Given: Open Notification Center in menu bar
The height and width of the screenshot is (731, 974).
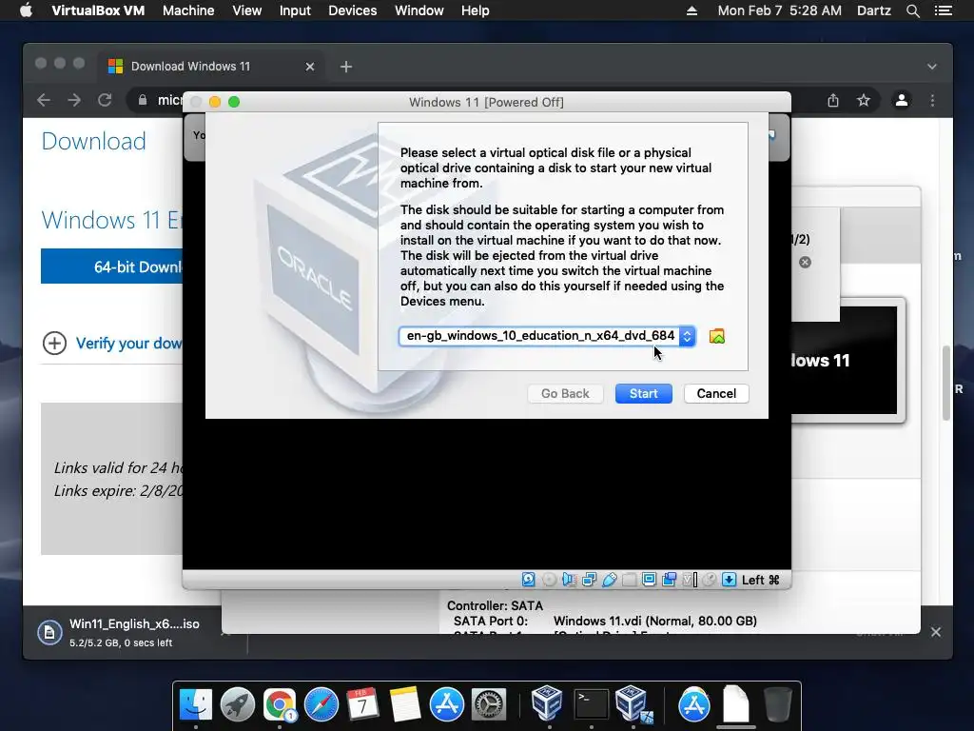Looking at the screenshot, I should (x=944, y=10).
